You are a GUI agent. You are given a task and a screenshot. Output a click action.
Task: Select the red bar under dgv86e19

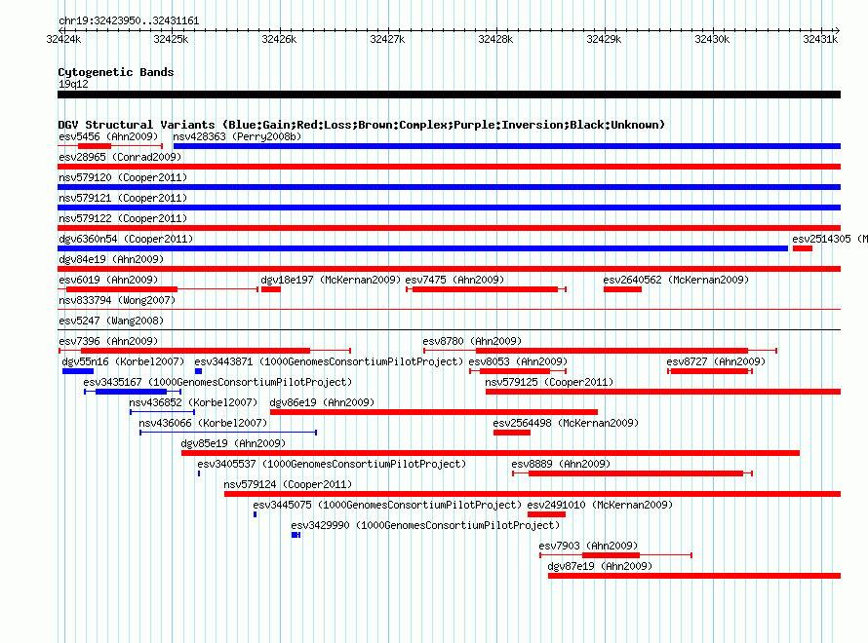pyautogui.click(x=434, y=412)
